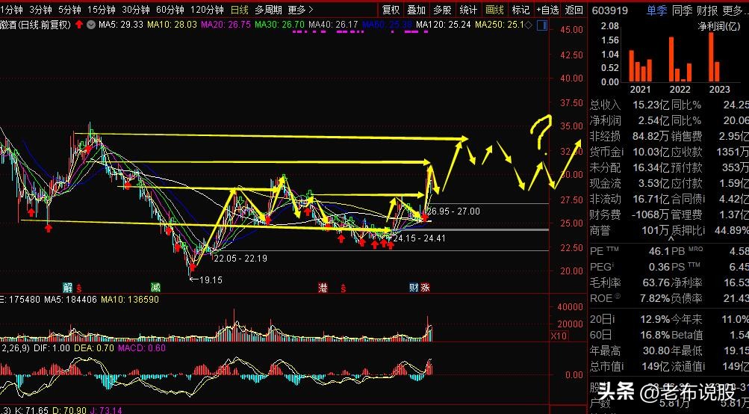
Task: Collapse the financial panel with the caret
Action: pos(671,238)
